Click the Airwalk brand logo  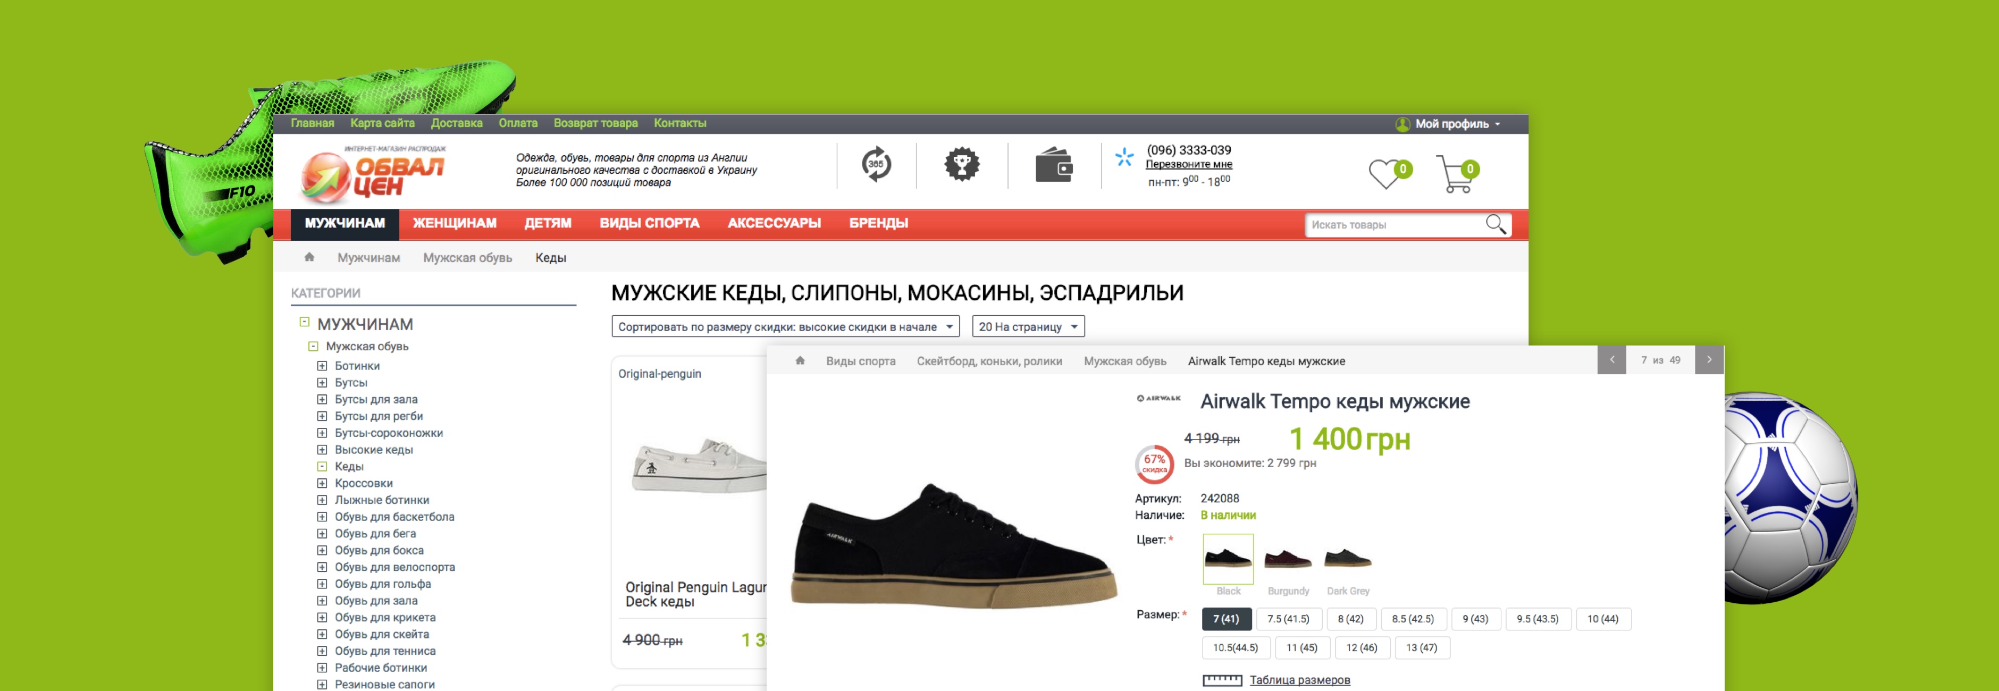click(1158, 399)
